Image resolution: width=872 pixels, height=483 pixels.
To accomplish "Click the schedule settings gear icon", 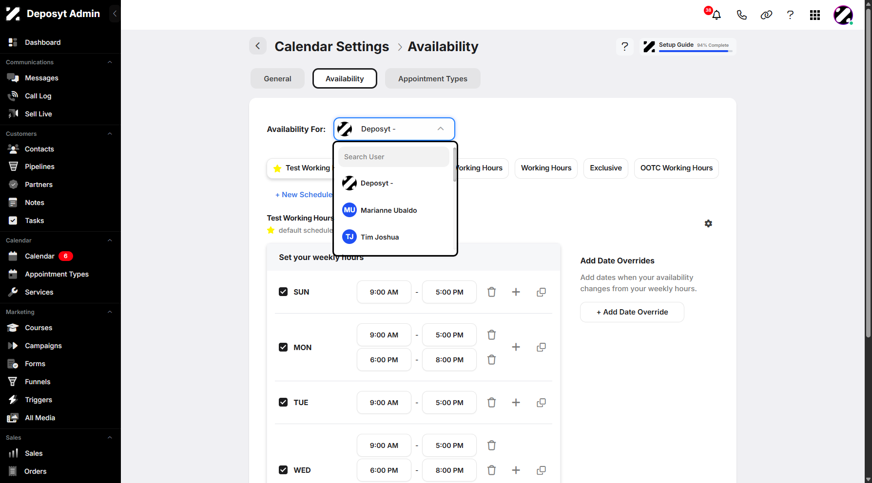I will [x=708, y=223].
